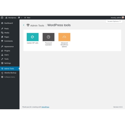Click the admin avatar picture
125x125 pixels.
click(x=123, y=17)
